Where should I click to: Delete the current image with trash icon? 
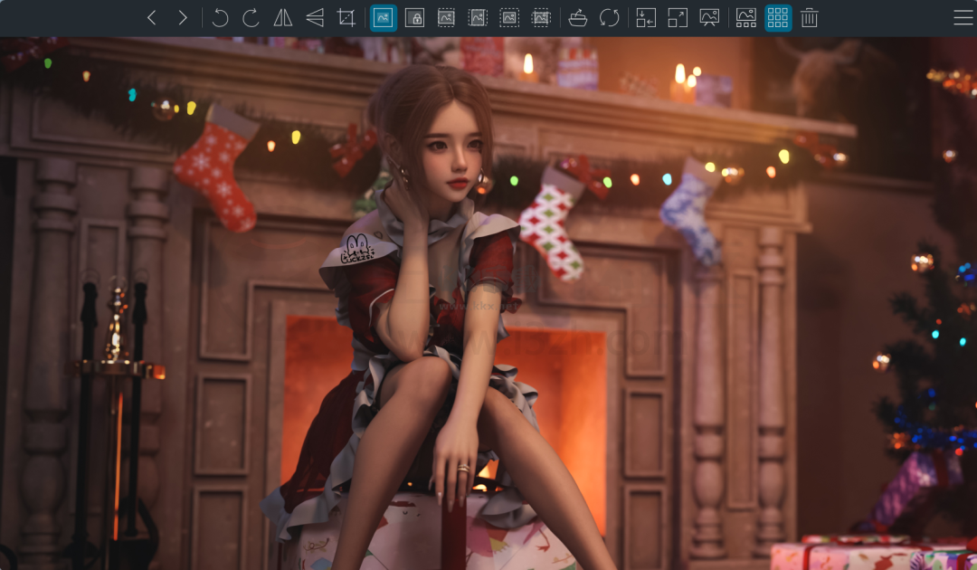pyautogui.click(x=809, y=17)
